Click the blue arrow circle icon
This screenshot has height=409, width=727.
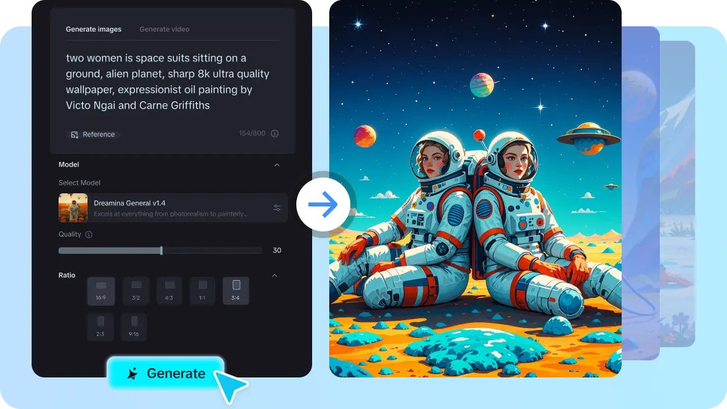click(x=323, y=204)
